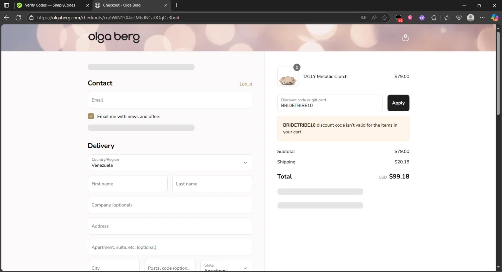Open the Favorites list icon
Image resolution: width=502 pixels, height=272 pixels.
coord(447,18)
